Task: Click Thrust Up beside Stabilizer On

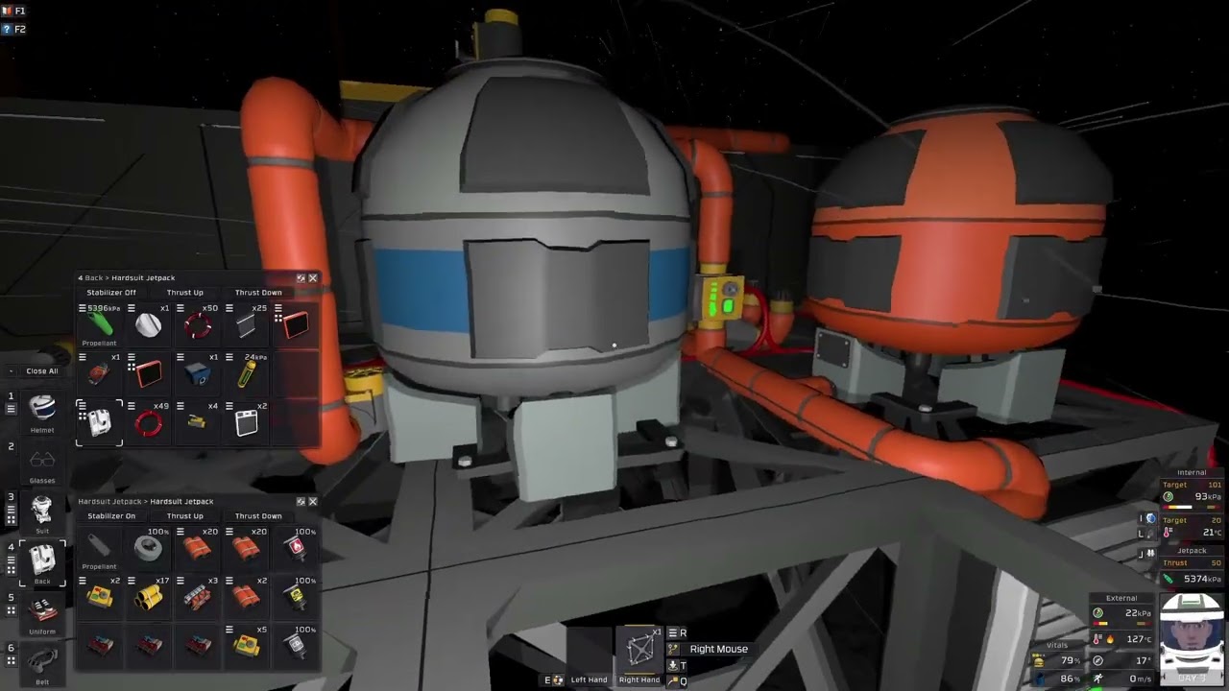Action: [x=184, y=516]
